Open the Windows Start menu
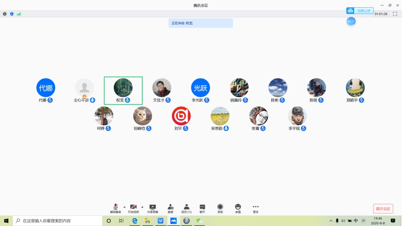 (6, 221)
